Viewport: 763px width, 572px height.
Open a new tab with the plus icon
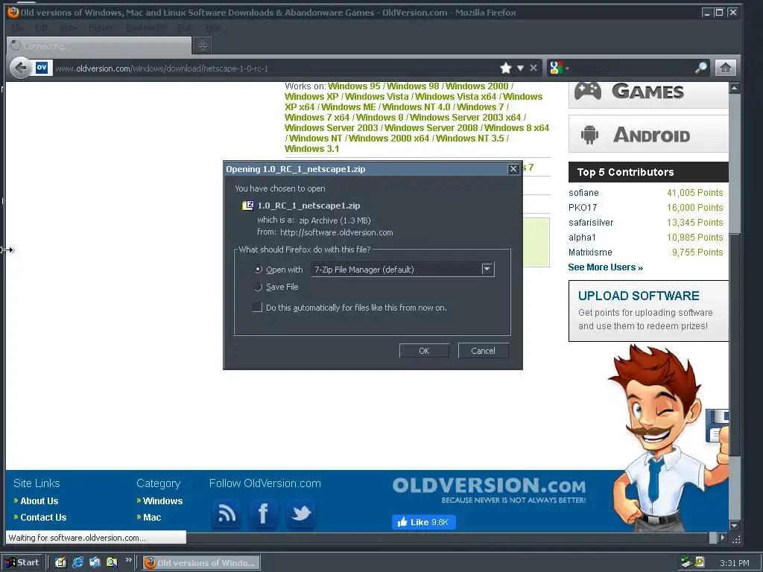tap(203, 45)
